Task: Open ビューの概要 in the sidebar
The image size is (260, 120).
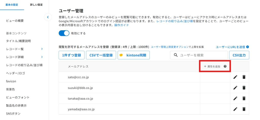Action: tap(15, 21)
